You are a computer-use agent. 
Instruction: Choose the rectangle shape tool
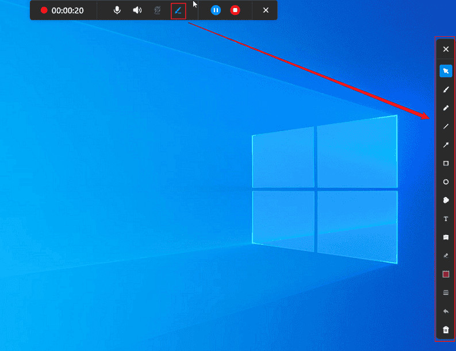(446, 163)
